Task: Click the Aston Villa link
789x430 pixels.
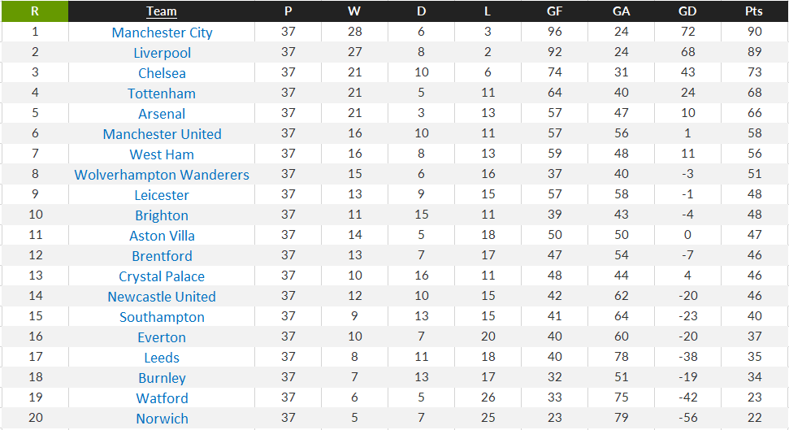Action: [x=162, y=236]
